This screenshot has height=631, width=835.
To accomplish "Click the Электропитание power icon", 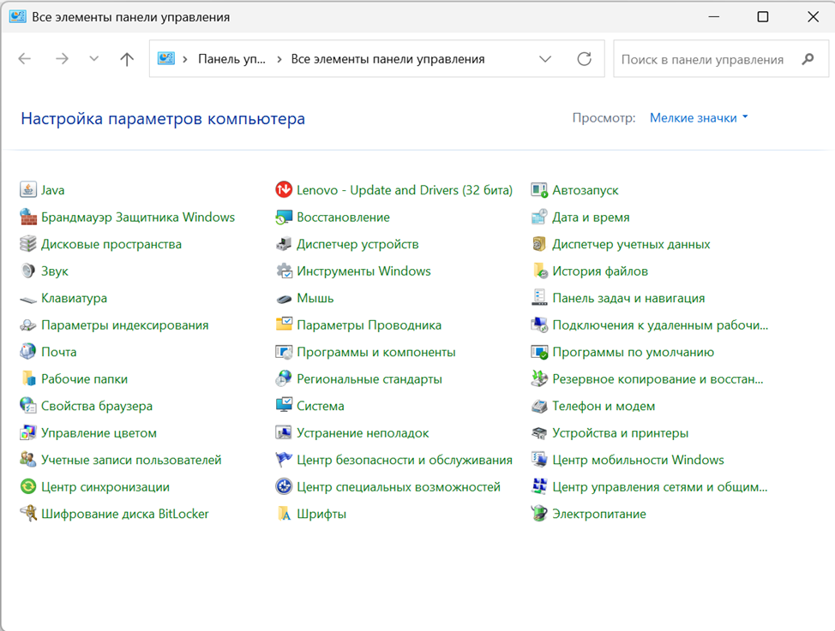I will tap(539, 514).
